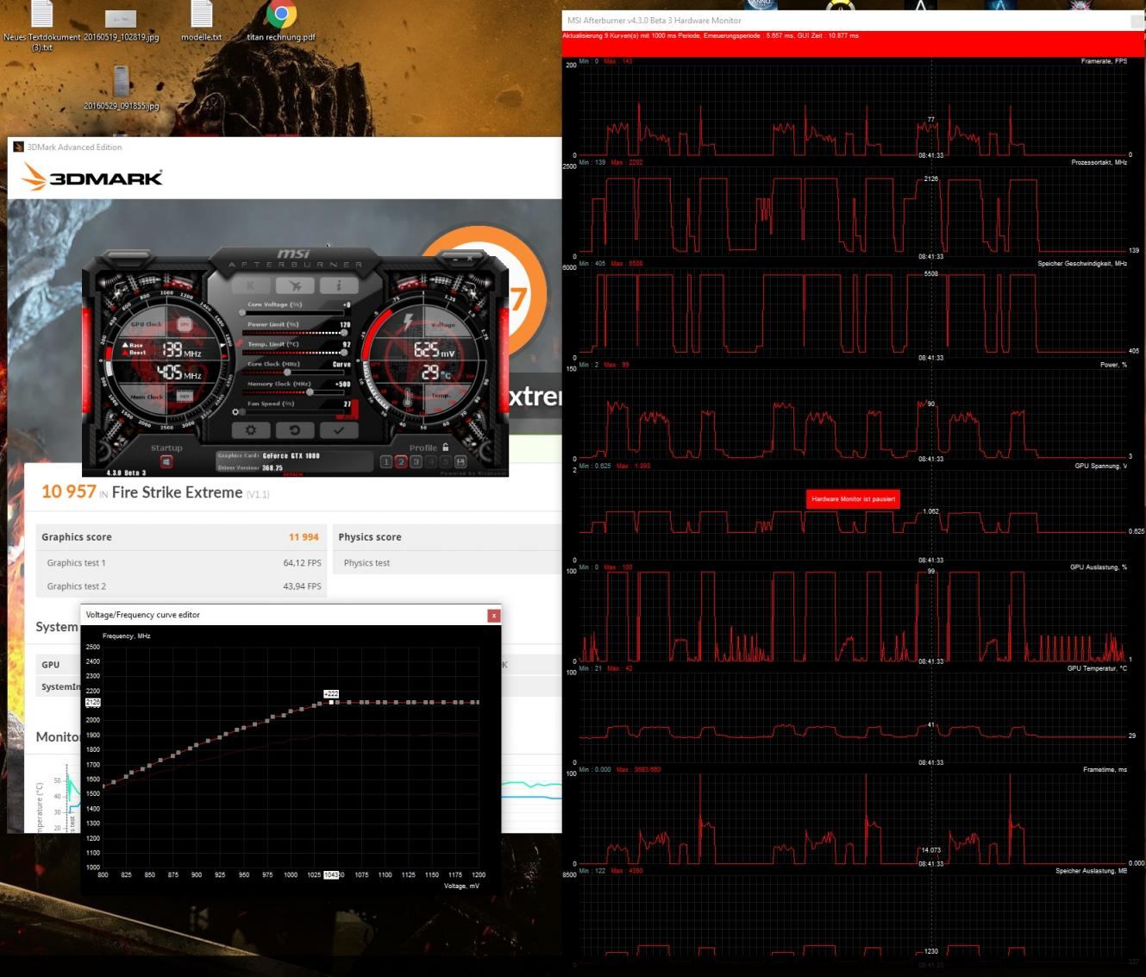The width and height of the screenshot is (1146, 977).
Task: Select Afterburner profile slot 2
Action: [x=401, y=462]
